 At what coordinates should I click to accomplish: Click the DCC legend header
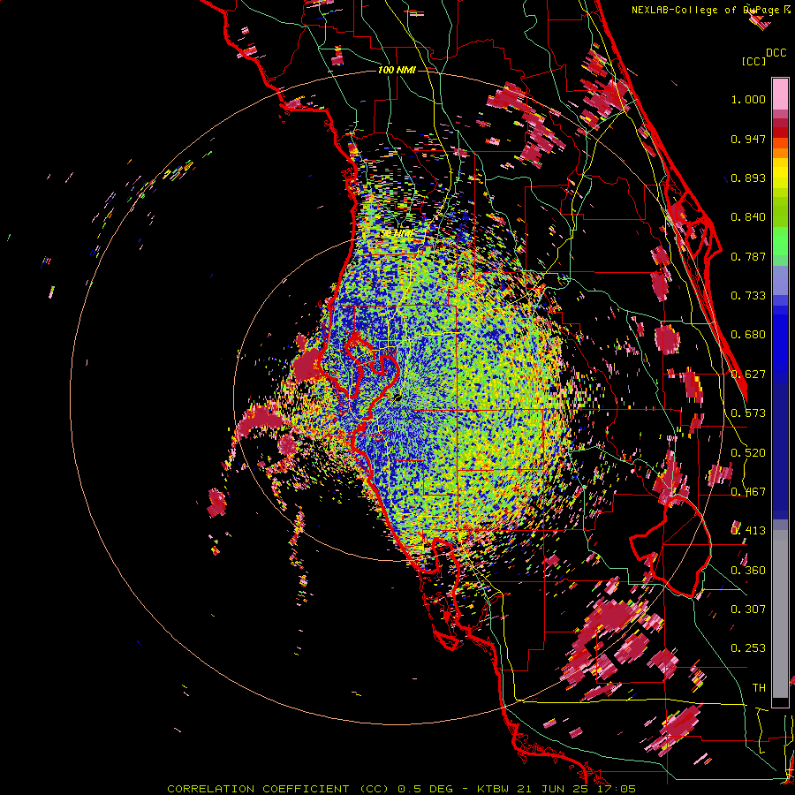pyautogui.click(x=776, y=53)
